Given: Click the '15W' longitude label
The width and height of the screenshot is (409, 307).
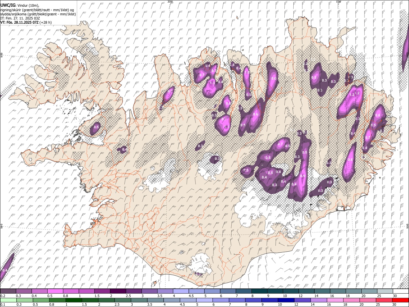Looking at the screenshot, I should 338,2.
